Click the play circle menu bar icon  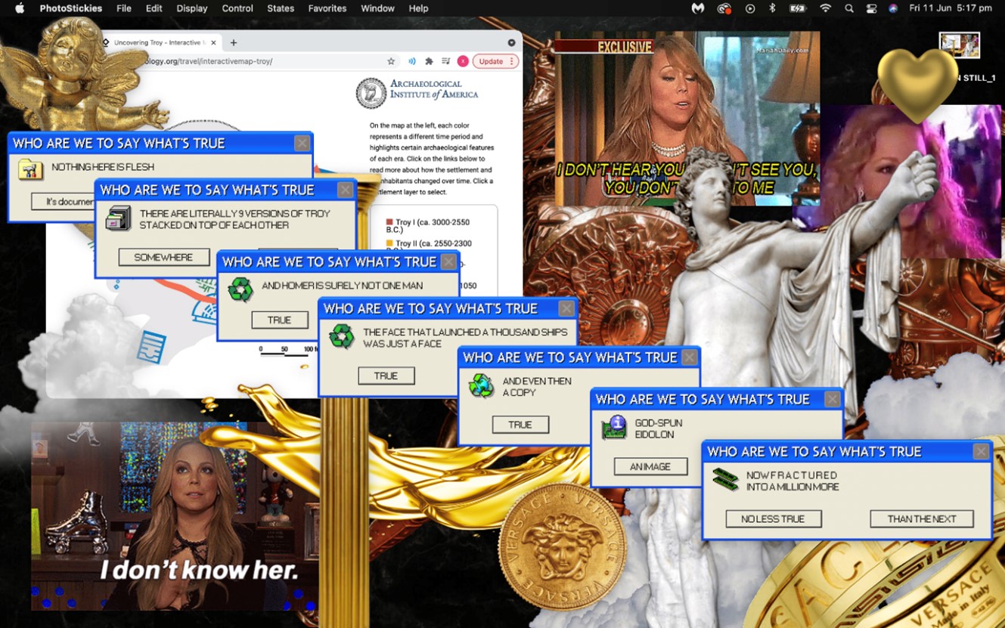(749, 8)
